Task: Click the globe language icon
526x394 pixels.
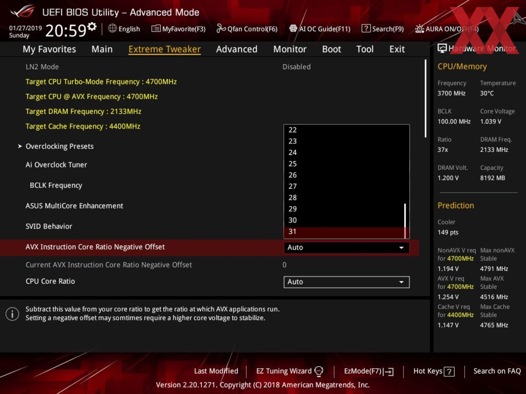Action: coord(112,28)
